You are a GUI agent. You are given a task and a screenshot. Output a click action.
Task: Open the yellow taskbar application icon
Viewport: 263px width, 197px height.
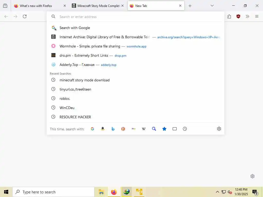point(139,192)
